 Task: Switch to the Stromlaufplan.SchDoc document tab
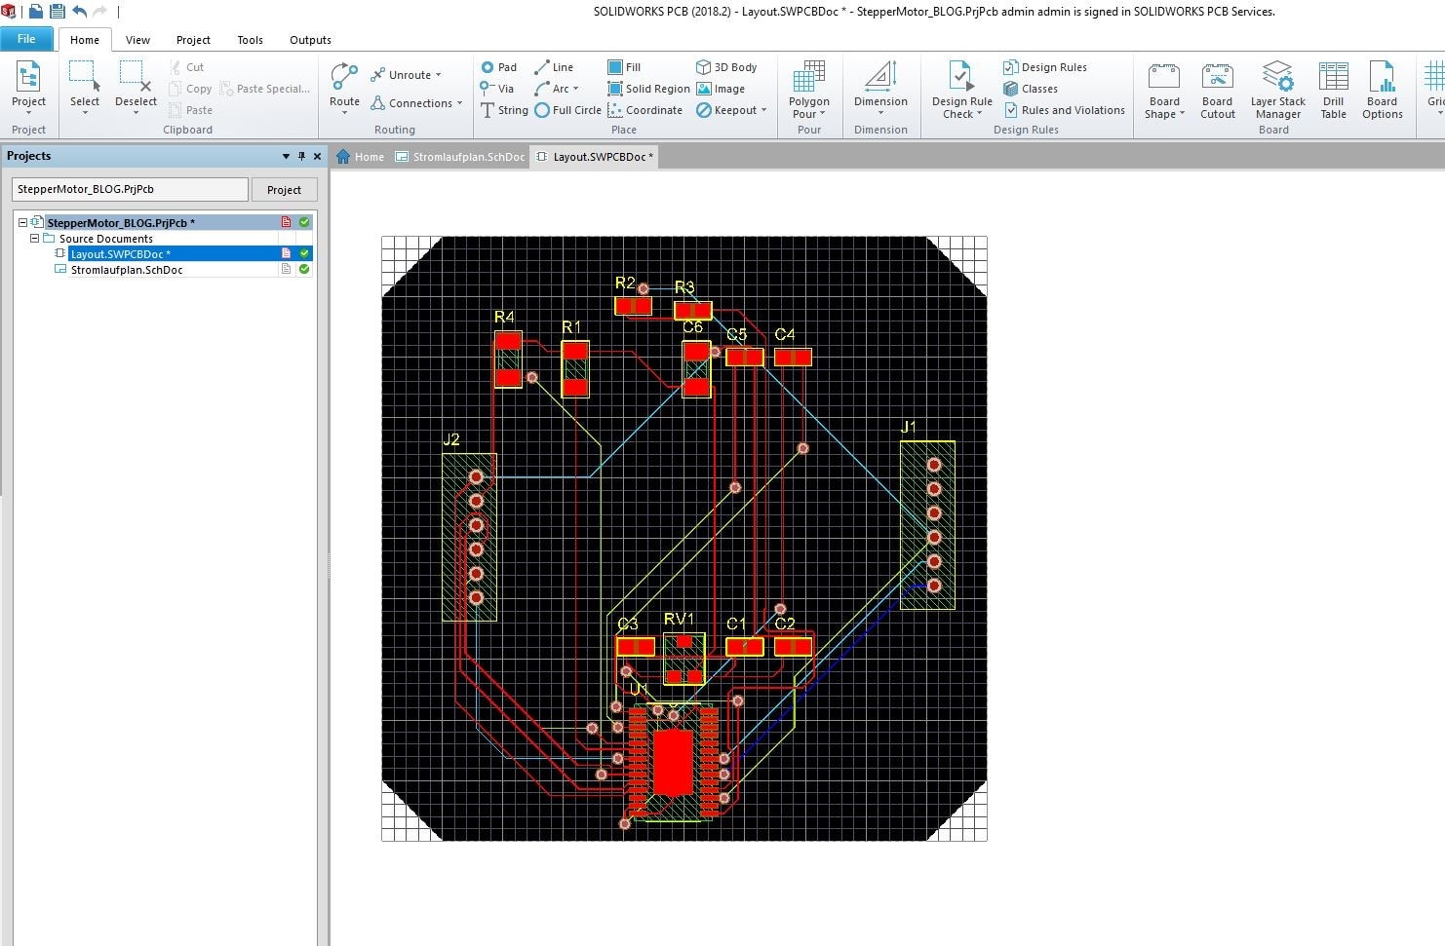[460, 157]
